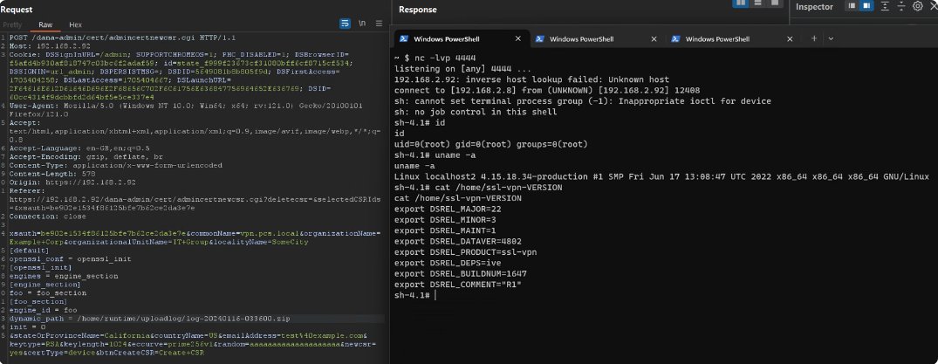Expand all Inspector sections
The image size is (938, 364).
(x=886, y=6)
